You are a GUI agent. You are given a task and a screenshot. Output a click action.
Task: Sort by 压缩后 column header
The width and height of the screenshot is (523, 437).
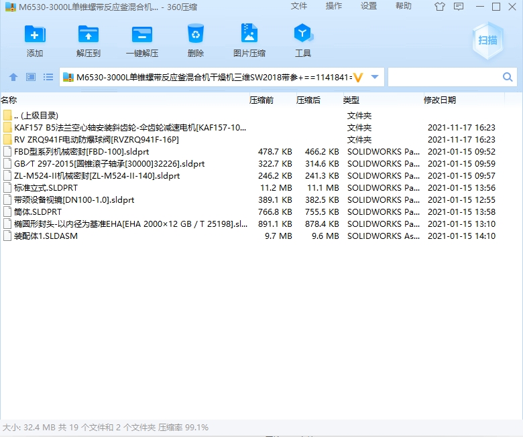click(308, 100)
